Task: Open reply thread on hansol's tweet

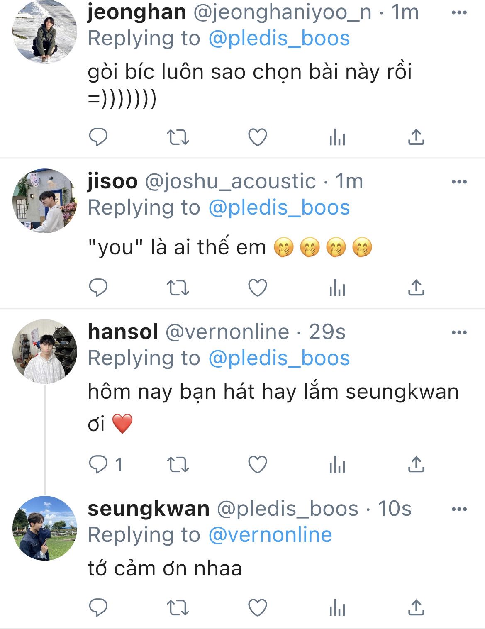Action: (x=98, y=464)
